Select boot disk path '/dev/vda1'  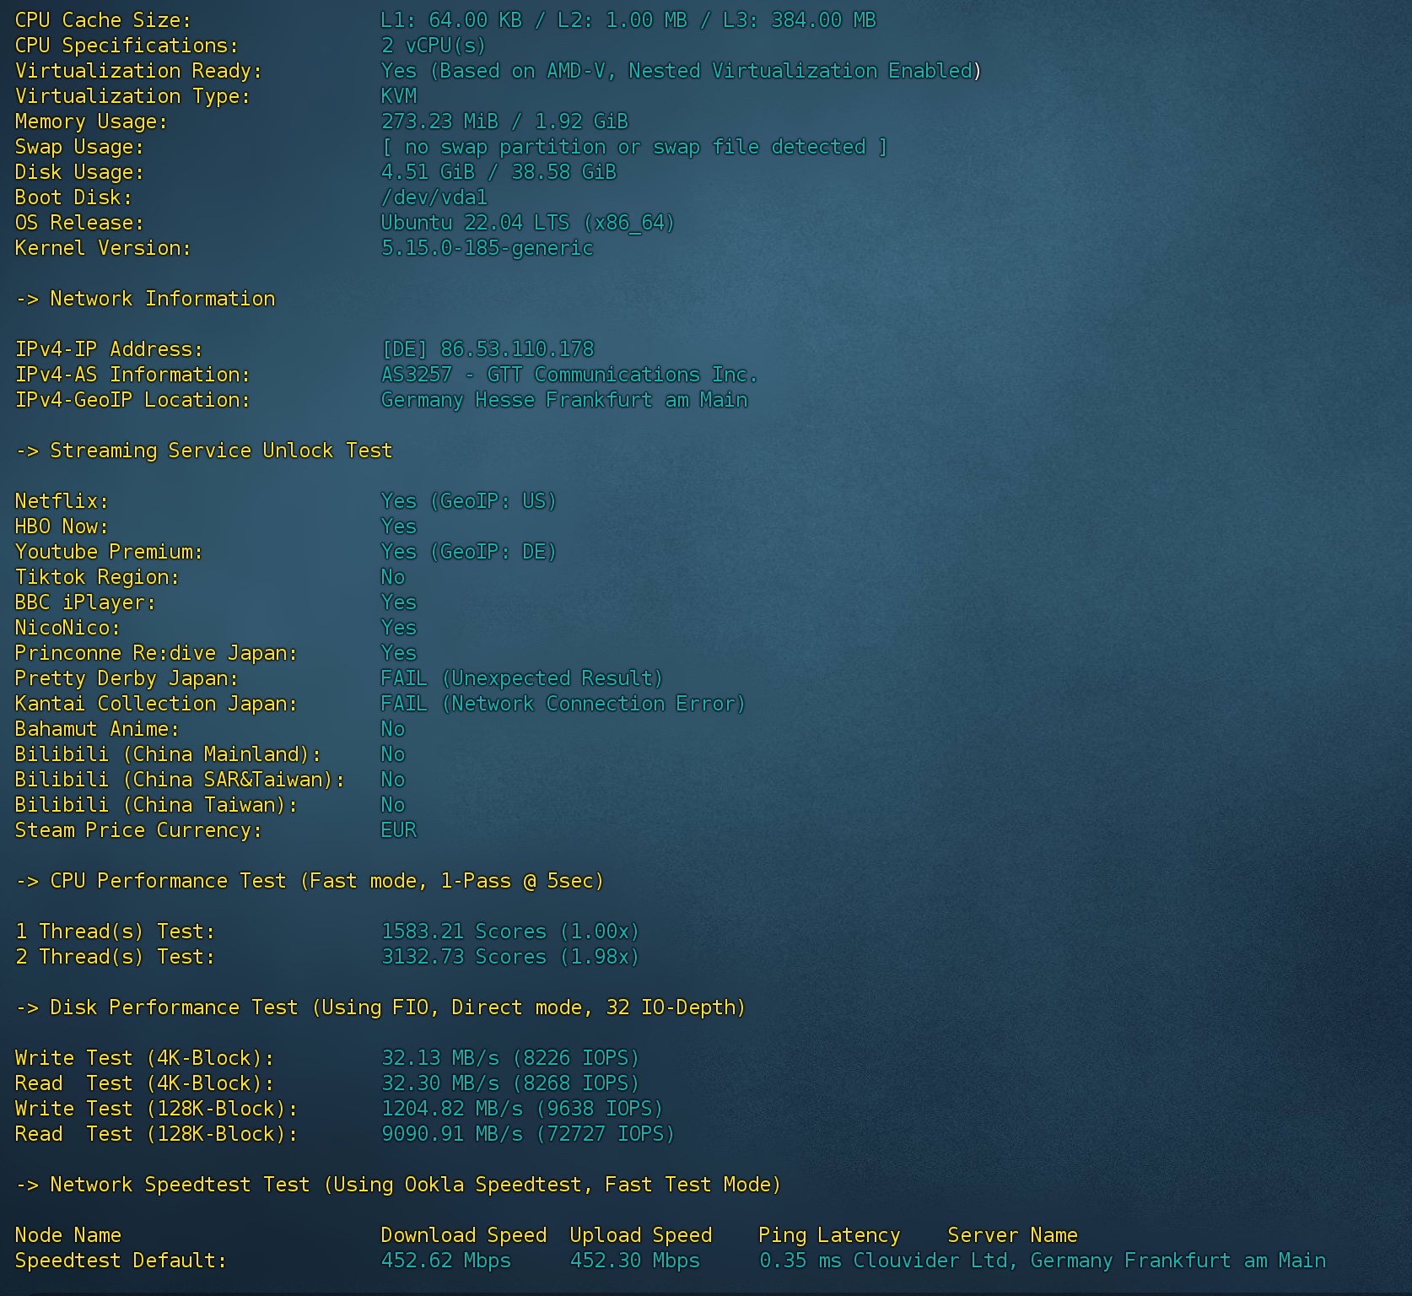(x=434, y=197)
